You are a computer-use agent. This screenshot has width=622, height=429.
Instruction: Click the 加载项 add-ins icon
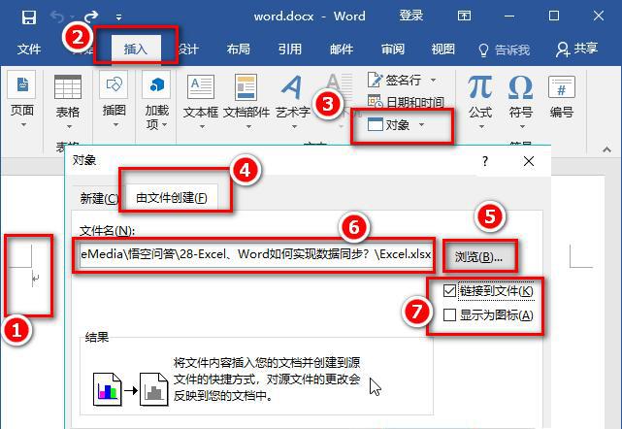tap(156, 84)
